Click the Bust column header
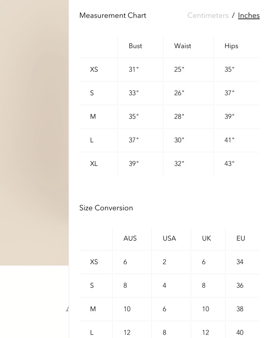Screen dimensions: 270x338 [x=135, y=46]
